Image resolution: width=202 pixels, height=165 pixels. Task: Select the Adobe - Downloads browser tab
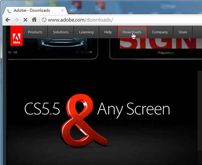35,10
